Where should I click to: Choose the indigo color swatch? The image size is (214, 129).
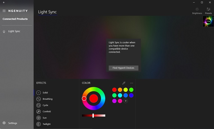click(131, 95)
